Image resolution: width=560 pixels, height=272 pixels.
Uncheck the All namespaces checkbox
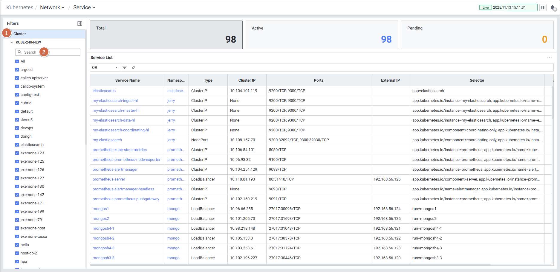pos(17,61)
